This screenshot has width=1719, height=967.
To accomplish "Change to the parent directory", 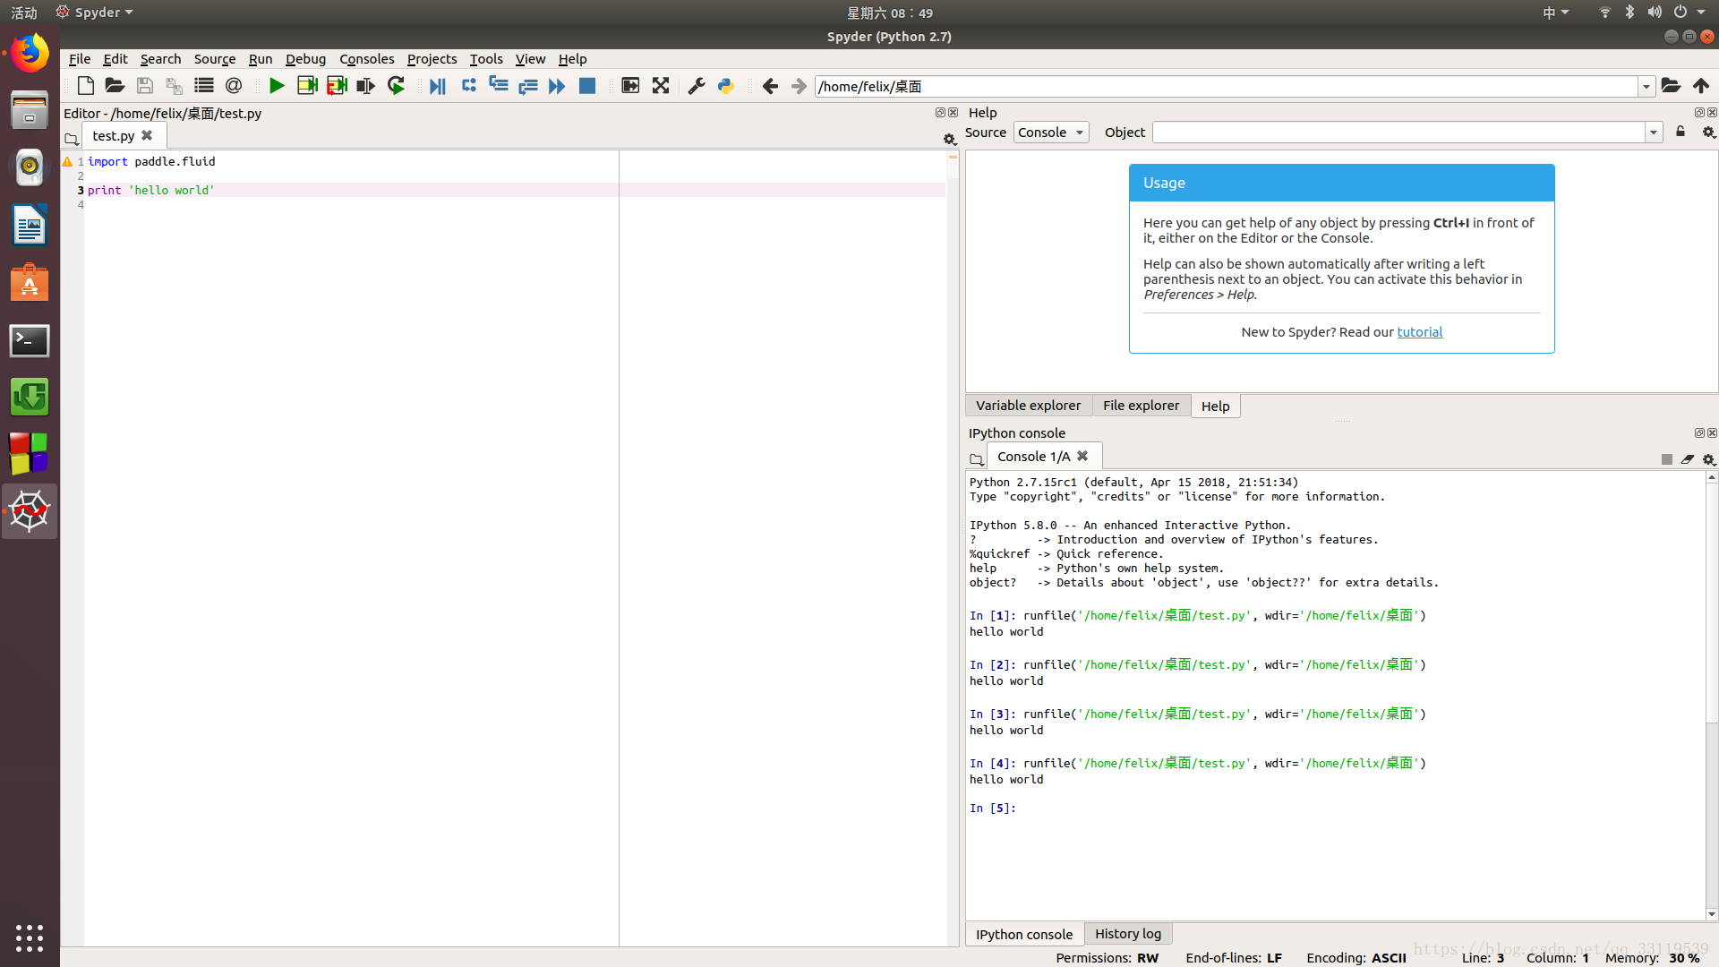I will click(x=1701, y=86).
